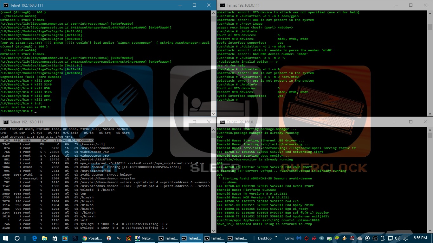Image resolution: width=433 pixels, height=243 pixels.
Task: Open the Microsoft Store taskbar icon
Action: [x=55, y=238]
